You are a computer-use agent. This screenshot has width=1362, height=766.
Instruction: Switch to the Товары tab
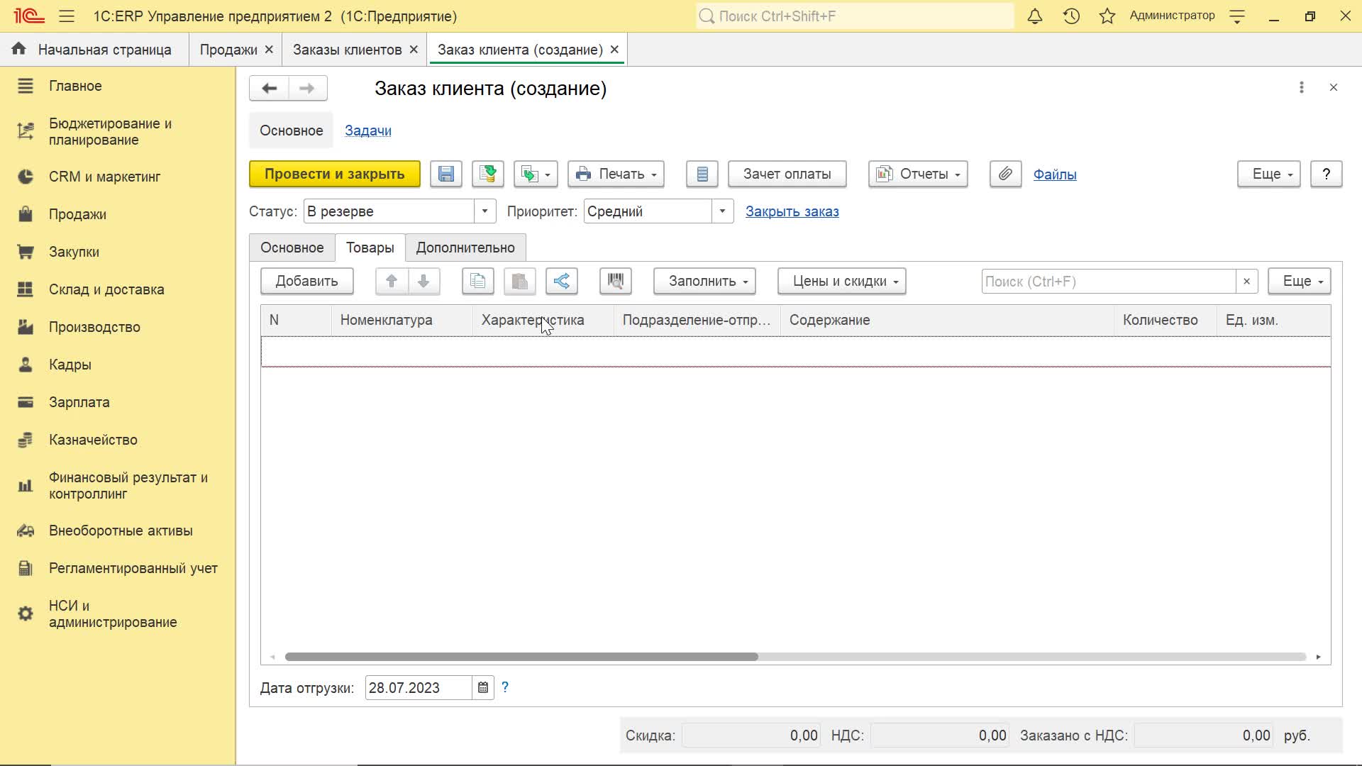click(370, 248)
